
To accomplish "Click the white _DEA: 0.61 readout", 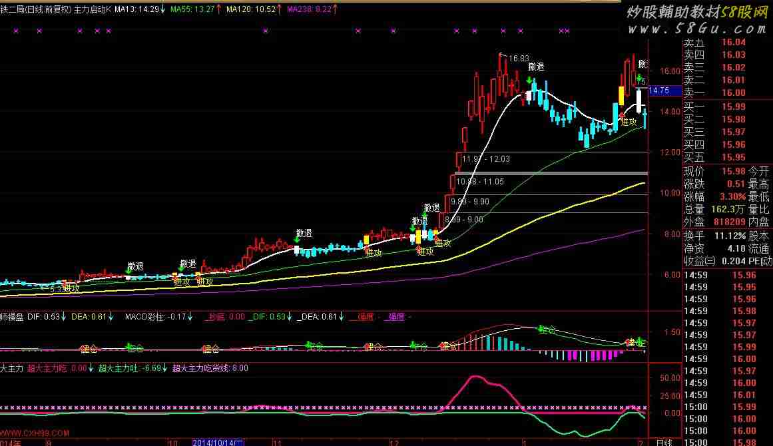I will pos(320,317).
